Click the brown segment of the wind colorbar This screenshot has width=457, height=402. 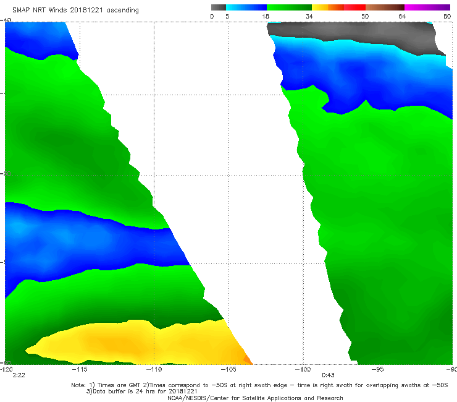pos(385,7)
